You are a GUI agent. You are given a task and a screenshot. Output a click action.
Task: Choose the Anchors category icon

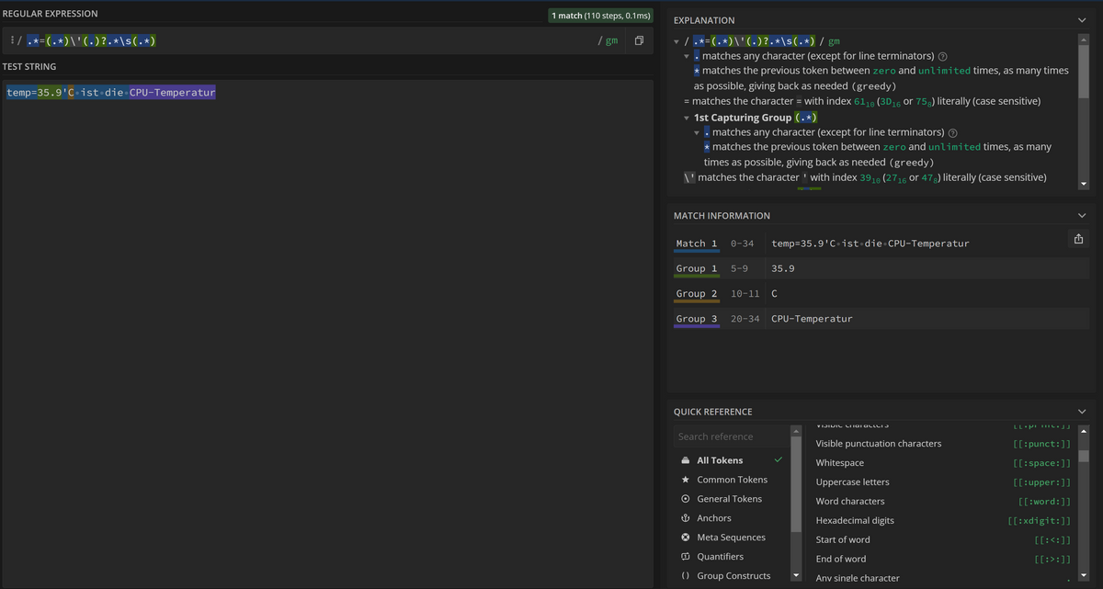coord(686,518)
